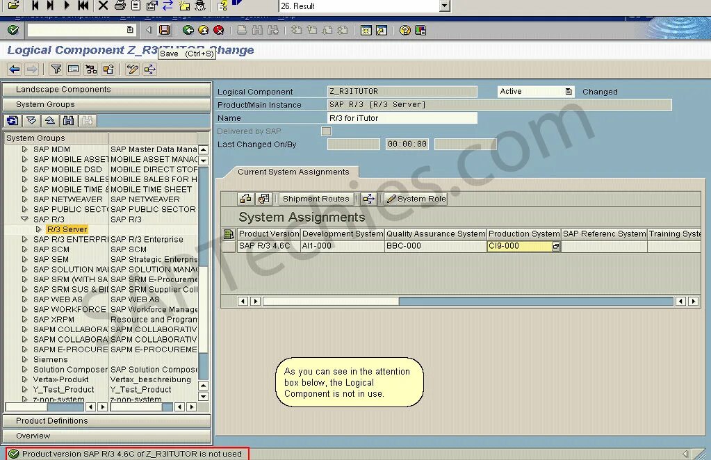Click the yellow Help question mark icon
Image resolution: width=711 pixels, height=460 pixels.
[x=405, y=31]
